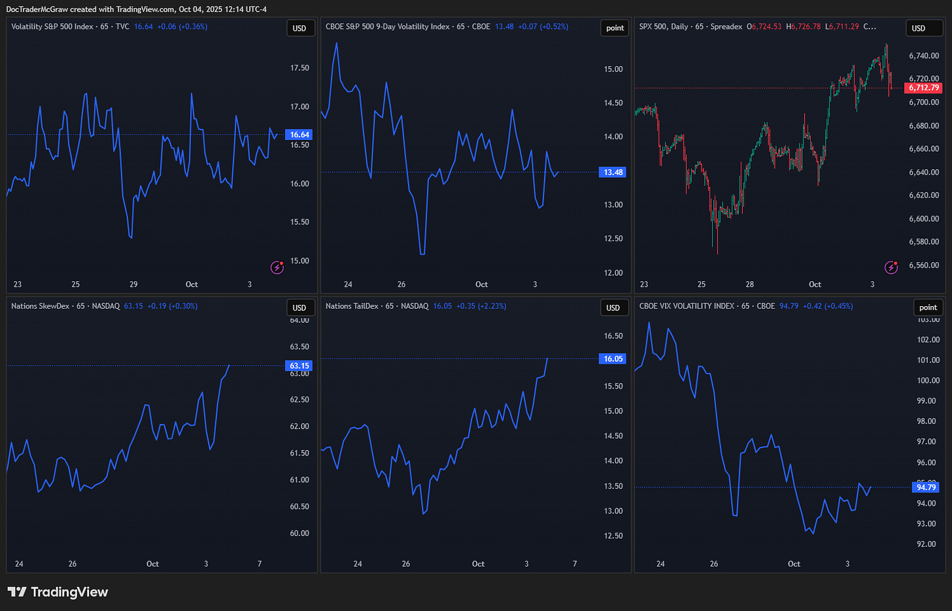The height and width of the screenshot is (611, 952).
Task: Click the 102.00 axis label on VIX Volatility chart
Action: coord(928,340)
